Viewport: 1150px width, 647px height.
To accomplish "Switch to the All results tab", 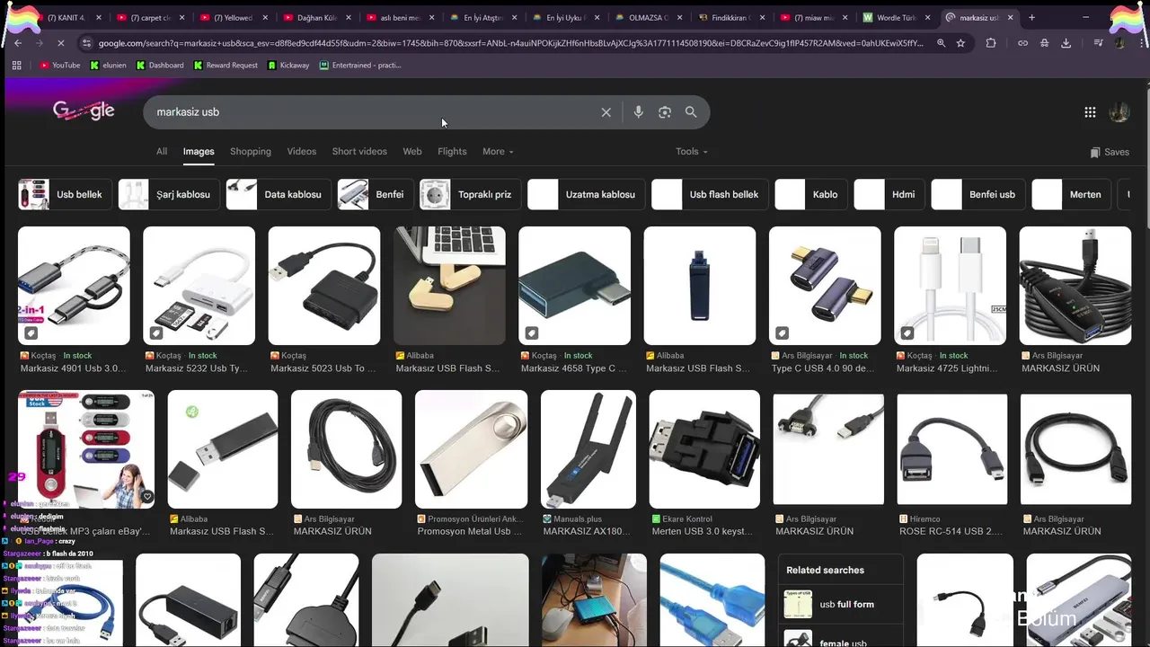I will 162,152.
